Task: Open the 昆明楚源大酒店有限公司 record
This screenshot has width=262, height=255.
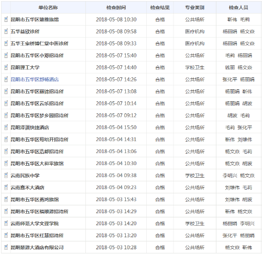Action: point(37,248)
